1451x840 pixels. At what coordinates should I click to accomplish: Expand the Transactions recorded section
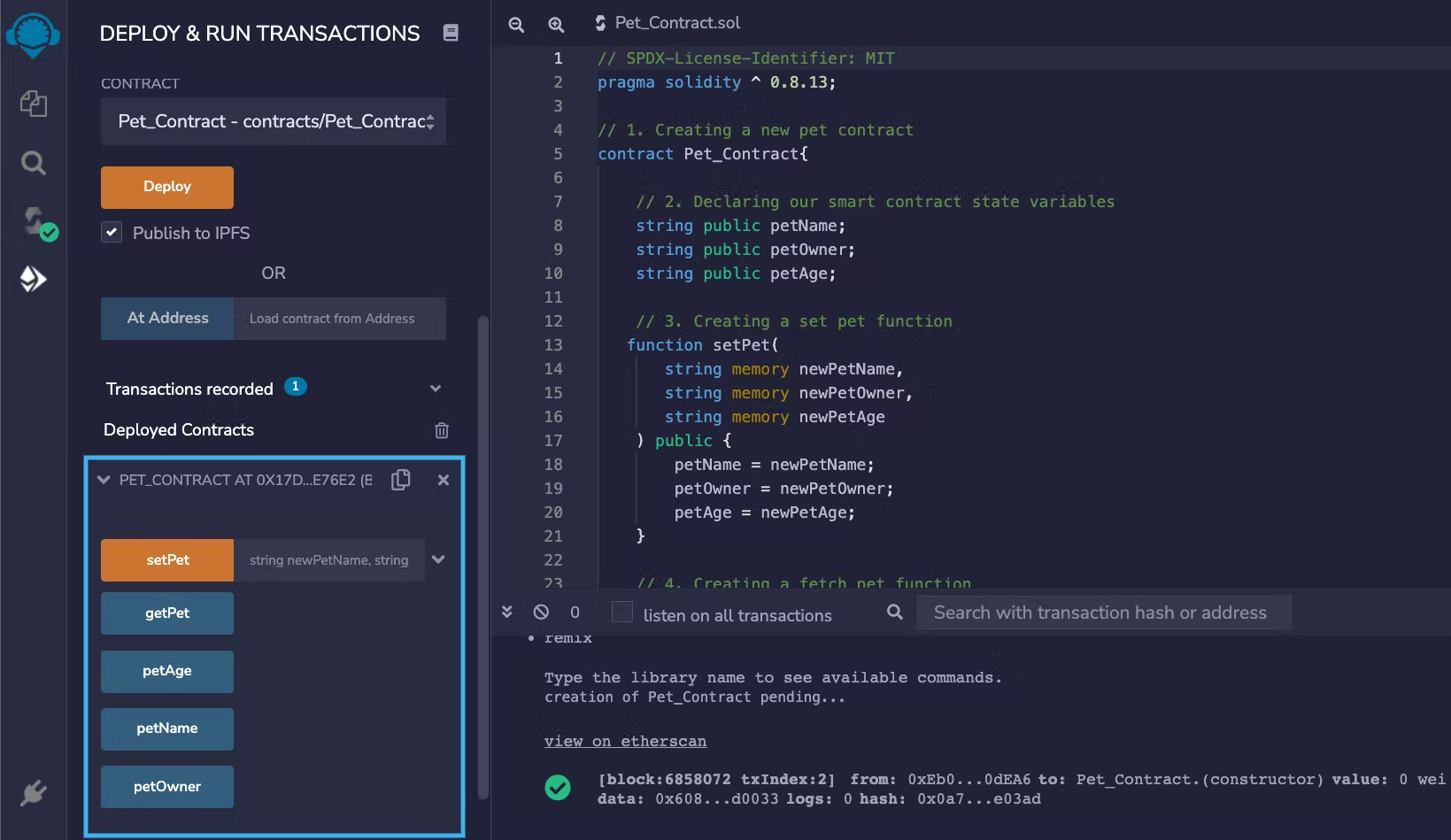click(436, 389)
